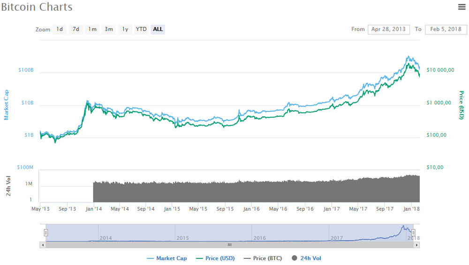The image size is (469, 265).
Task: Click the $10 000,00 price axis label
Action: [x=440, y=70]
